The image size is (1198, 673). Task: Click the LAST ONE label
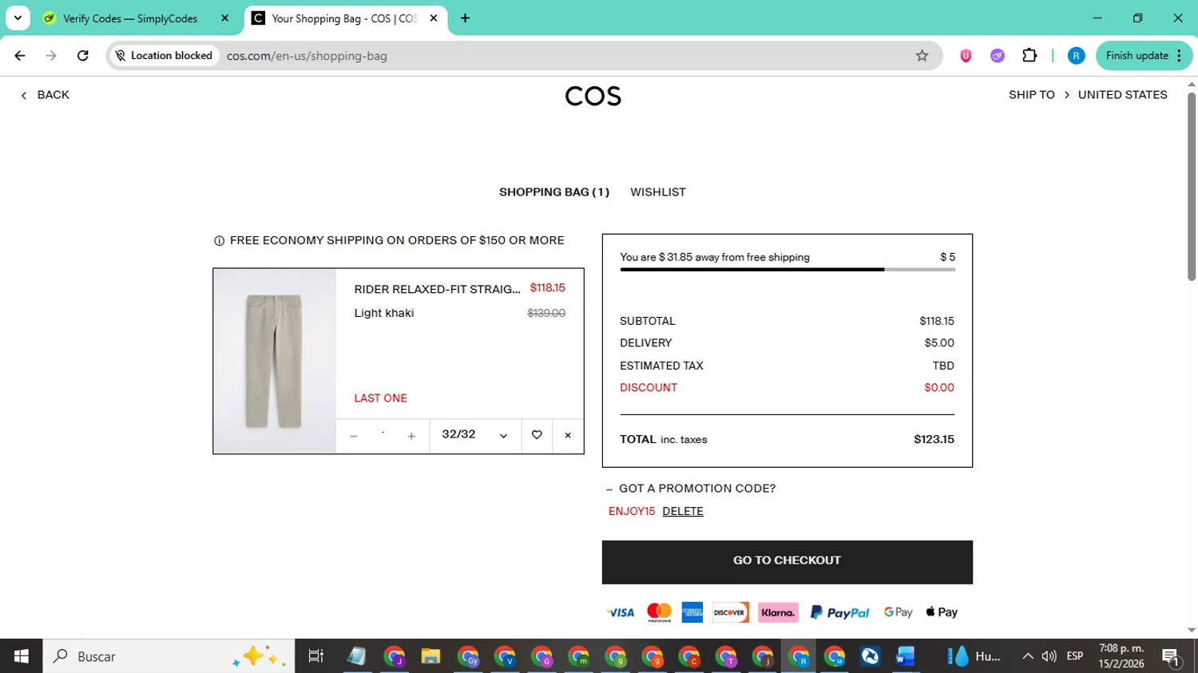tap(381, 398)
